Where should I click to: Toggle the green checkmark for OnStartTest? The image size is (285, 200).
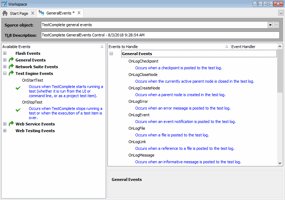(x=18, y=88)
